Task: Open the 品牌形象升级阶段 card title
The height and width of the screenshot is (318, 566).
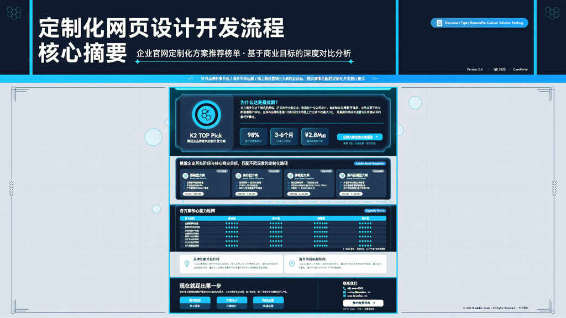Action: tap(206, 259)
